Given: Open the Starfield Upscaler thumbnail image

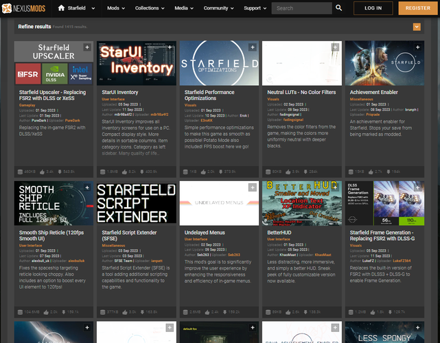Looking at the screenshot, I should [x=54, y=63].
